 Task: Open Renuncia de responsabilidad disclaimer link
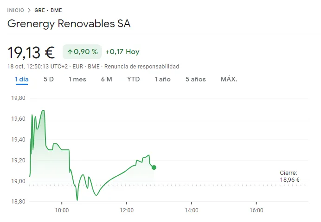[141, 67]
